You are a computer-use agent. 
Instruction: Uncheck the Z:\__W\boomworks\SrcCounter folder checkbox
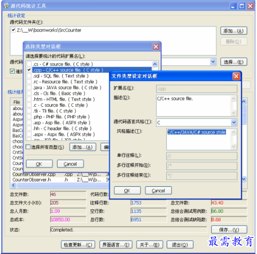(13, 30)
